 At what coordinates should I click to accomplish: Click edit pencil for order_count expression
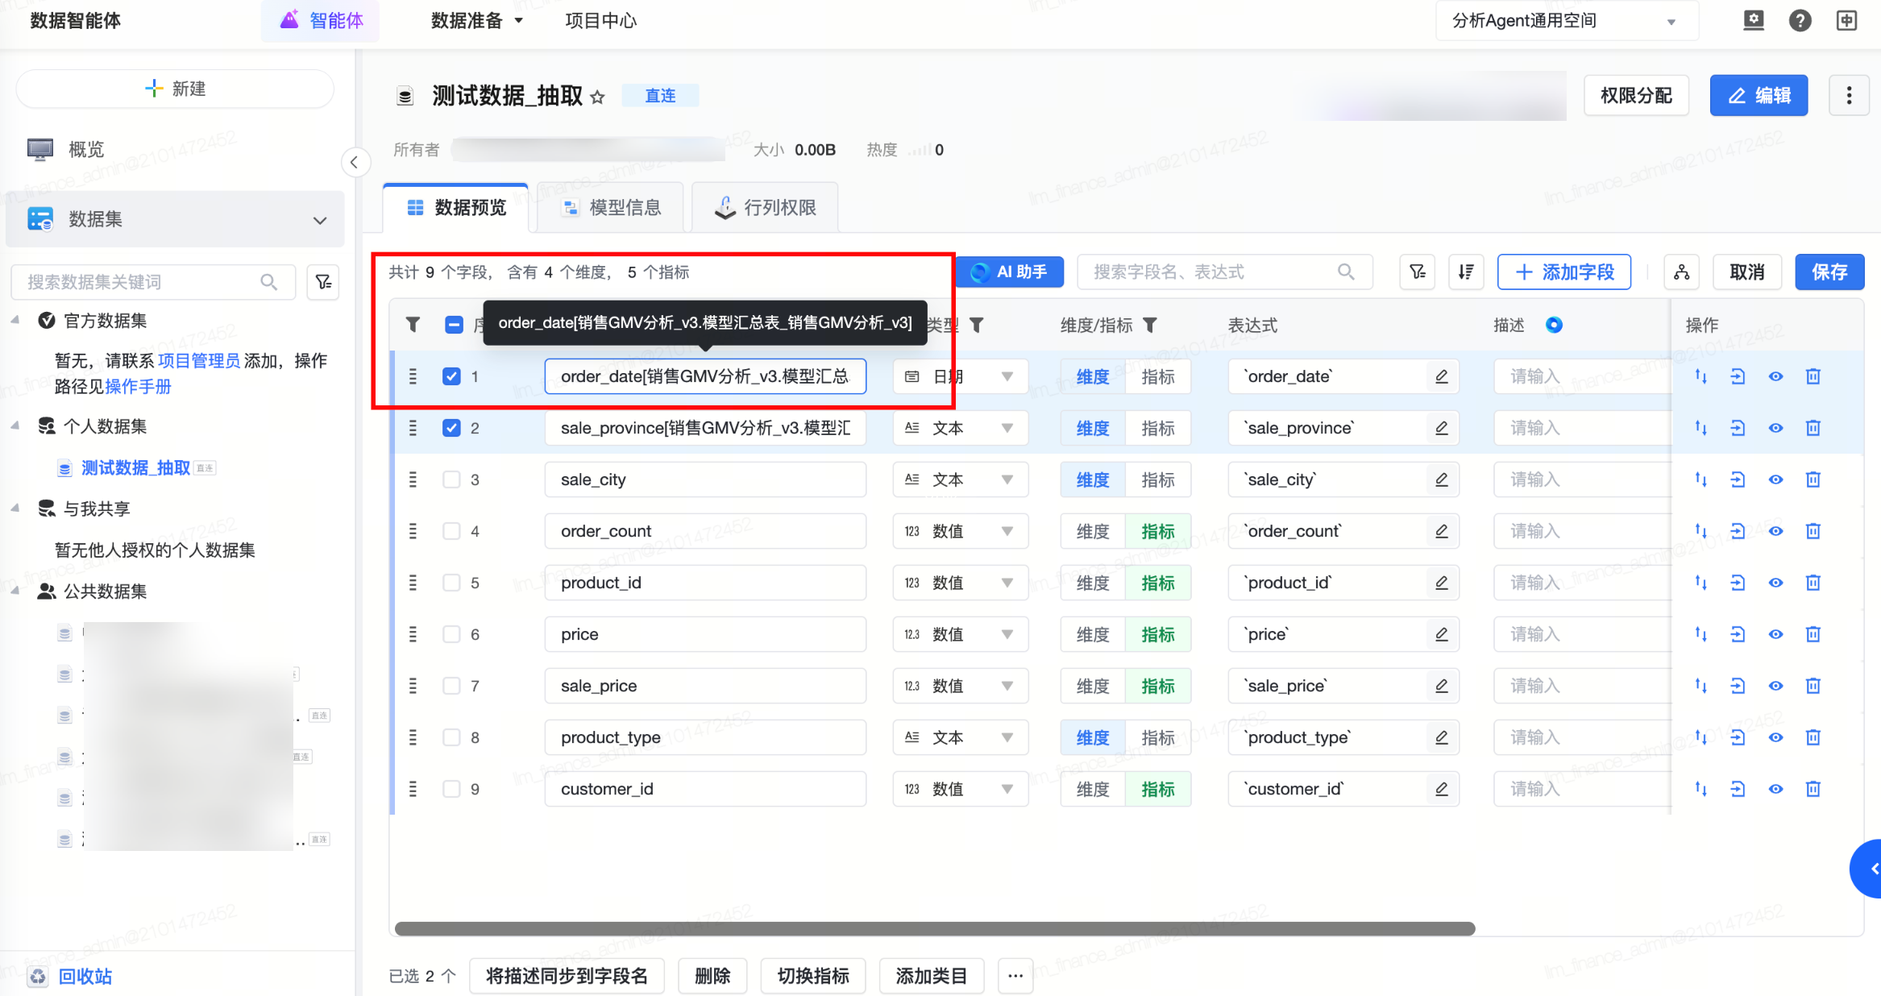[1441, 531]
